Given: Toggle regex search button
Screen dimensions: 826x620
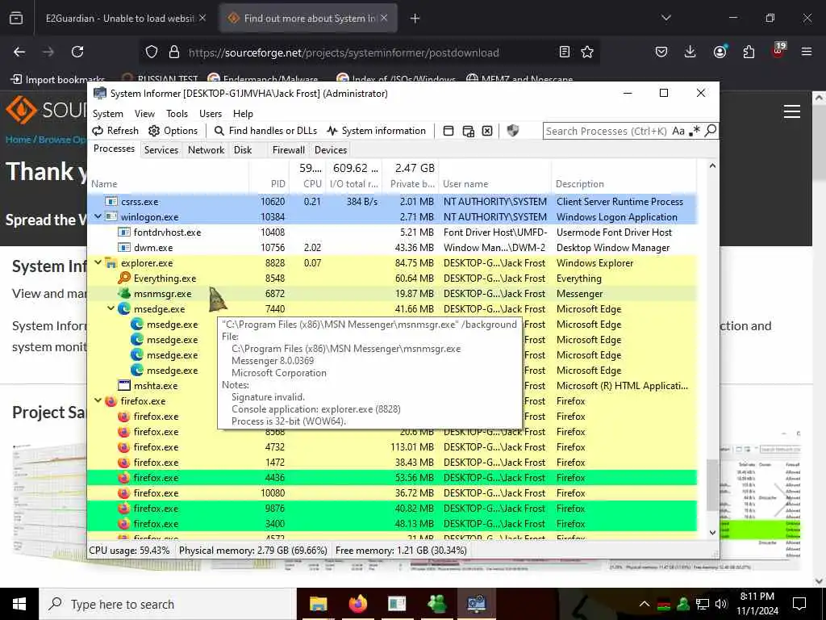Looking at the screenshot, I should tap(695, 130).
